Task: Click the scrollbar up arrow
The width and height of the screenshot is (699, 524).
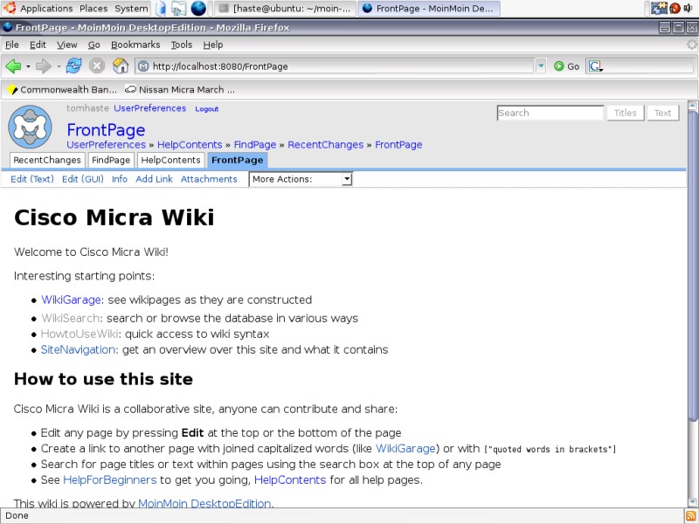Action: point(692,106)
